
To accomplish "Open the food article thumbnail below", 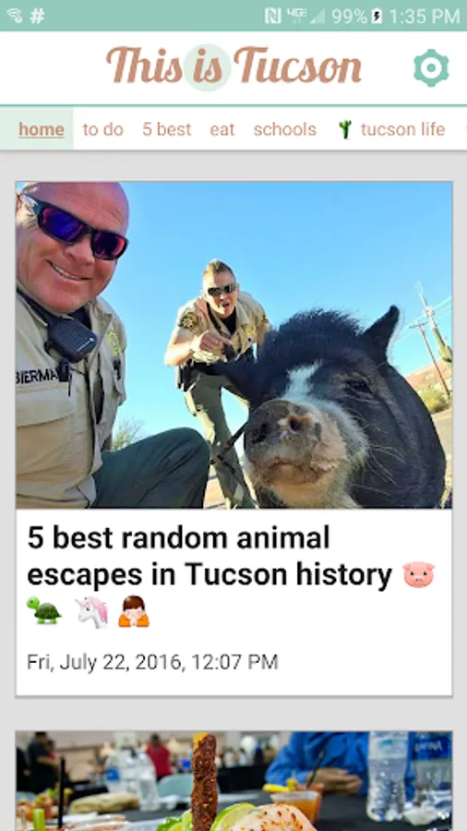I will [233, 781].
